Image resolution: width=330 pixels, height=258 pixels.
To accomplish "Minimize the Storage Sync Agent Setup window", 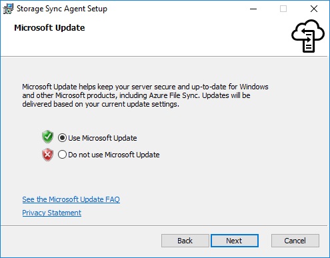I will (253, 9).
